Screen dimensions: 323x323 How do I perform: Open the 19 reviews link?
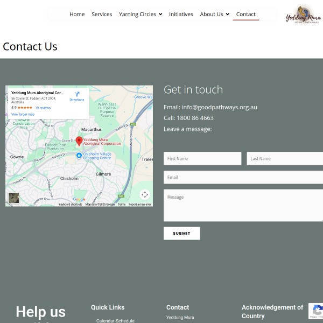43,108
